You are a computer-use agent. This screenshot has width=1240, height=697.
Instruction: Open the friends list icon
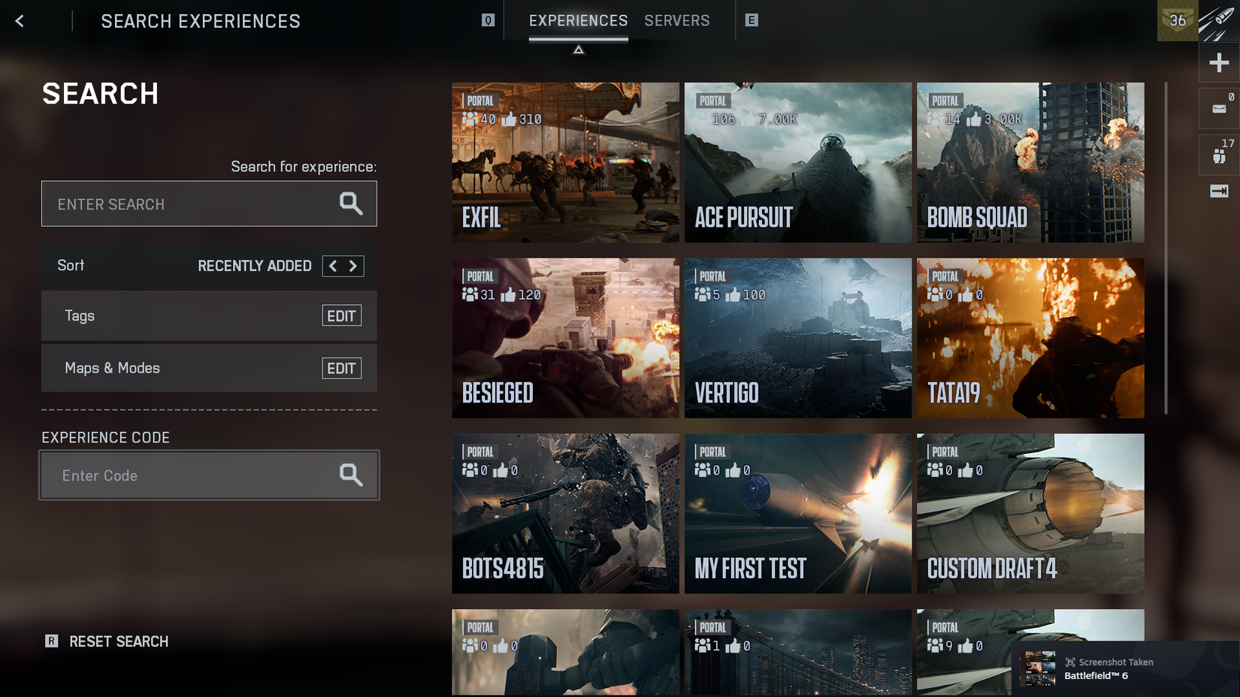[1219, 155]
